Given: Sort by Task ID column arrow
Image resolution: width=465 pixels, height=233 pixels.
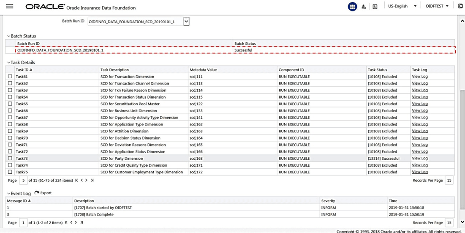Looking at the screenshot, I should click(x=31, y=70).
